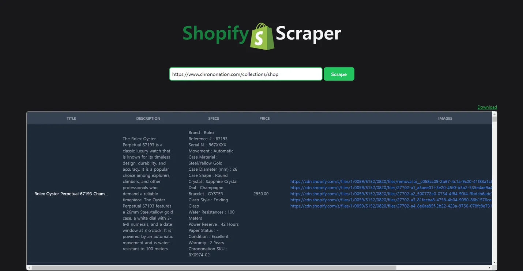Click the DESCRIPTION column header
This screenshot has width=523, height=271.
point(148,119)
